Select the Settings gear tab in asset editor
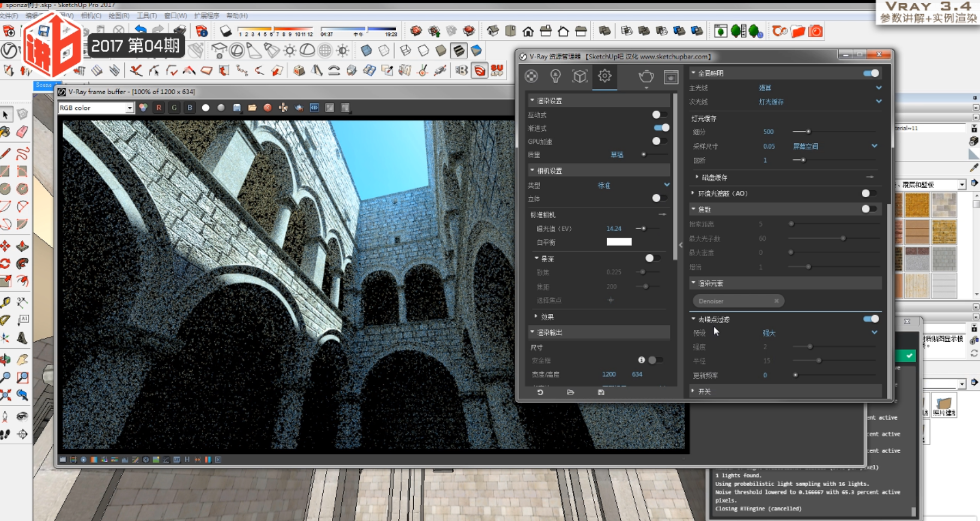Viewport: 980px width, 521px height. pos(604,76)
